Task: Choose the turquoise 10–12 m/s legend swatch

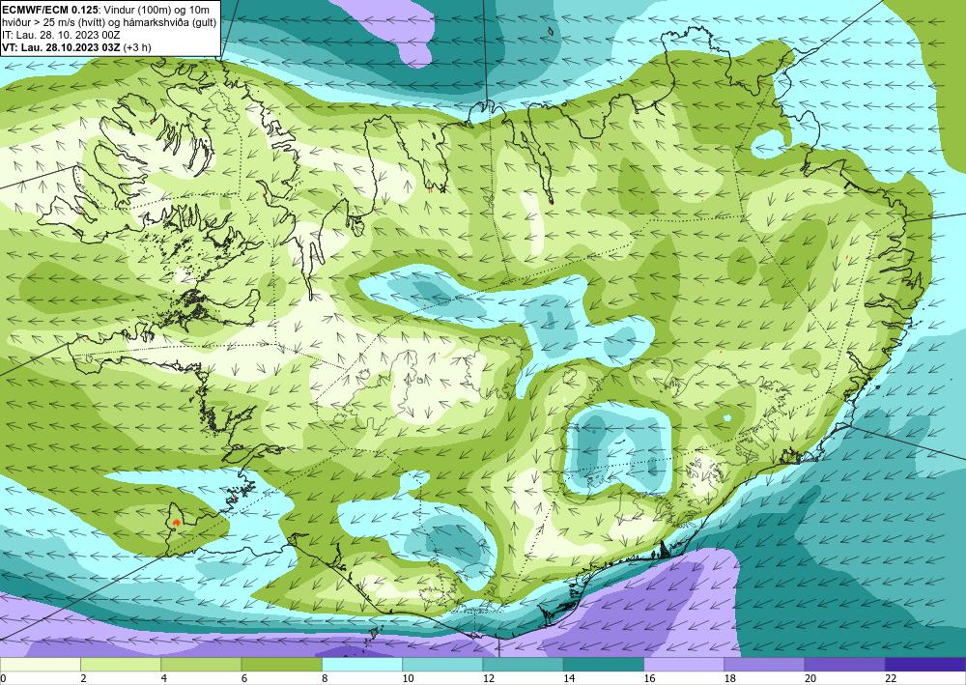Action: point(442,665)
